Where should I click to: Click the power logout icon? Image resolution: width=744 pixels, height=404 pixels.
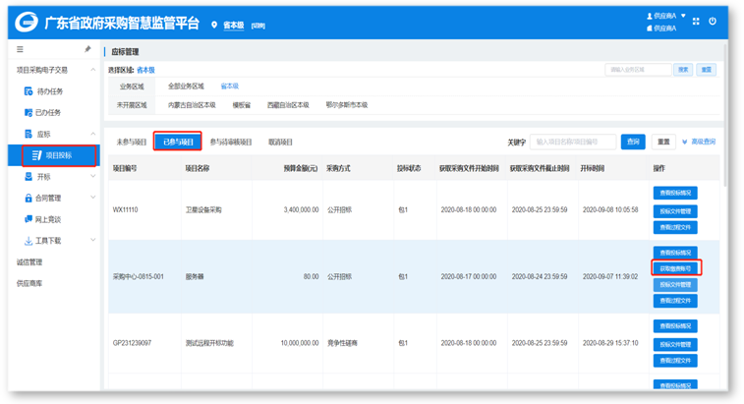[713, 21]
